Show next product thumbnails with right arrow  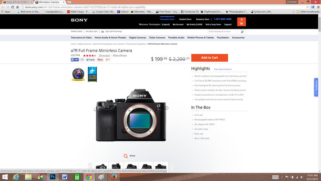pyautogui.click(x=172, y=167)
